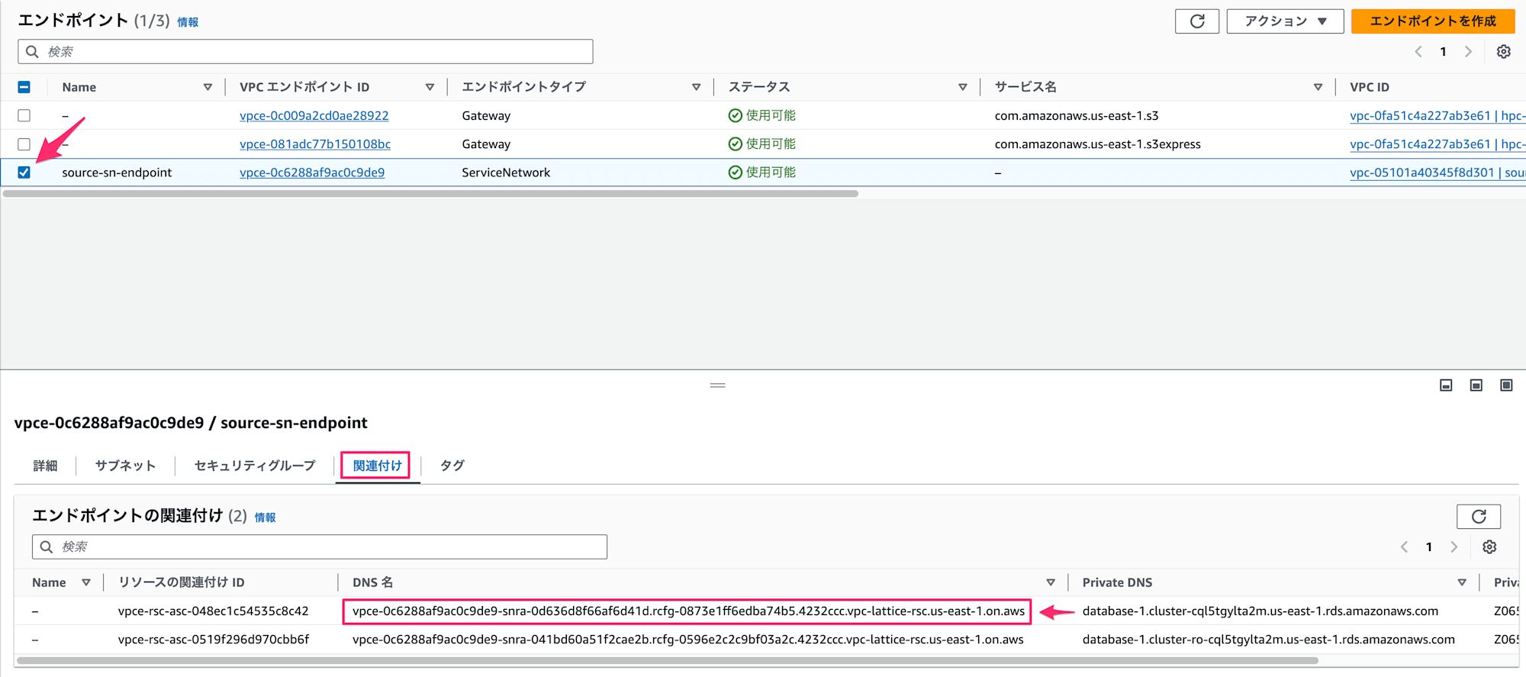Click vpce-rsc-asc-0519f296d970cbb6f association ID
This screenshot has height=677, width=1526.
click(x=213, y=640)
